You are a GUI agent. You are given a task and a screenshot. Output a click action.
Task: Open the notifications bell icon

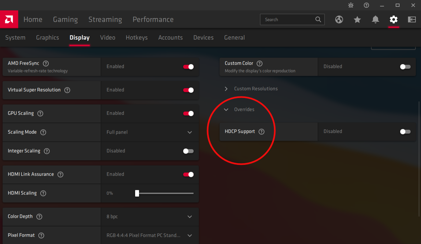tap(376, 19)
